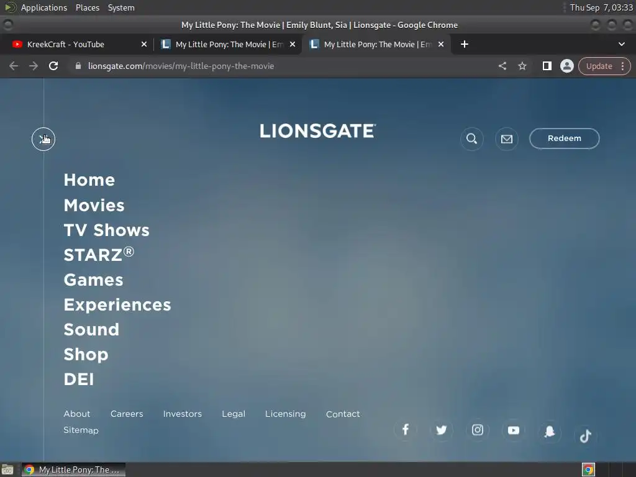Viewport: 636px width, 477px height.
Task: Select the My Little Pony taskbar window button
Action: [73, 470]
